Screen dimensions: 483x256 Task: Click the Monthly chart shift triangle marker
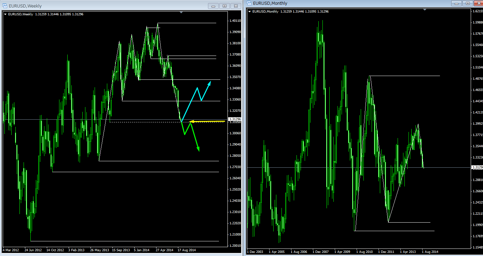point(425,10)
